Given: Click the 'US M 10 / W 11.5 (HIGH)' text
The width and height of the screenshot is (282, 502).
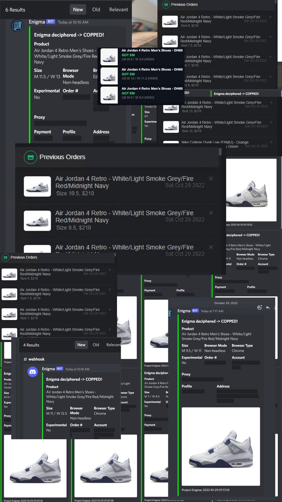Looking at the screenshot, I should [140, 78].
